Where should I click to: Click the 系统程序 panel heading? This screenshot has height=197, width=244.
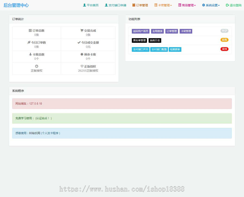(x=18, y=91)
